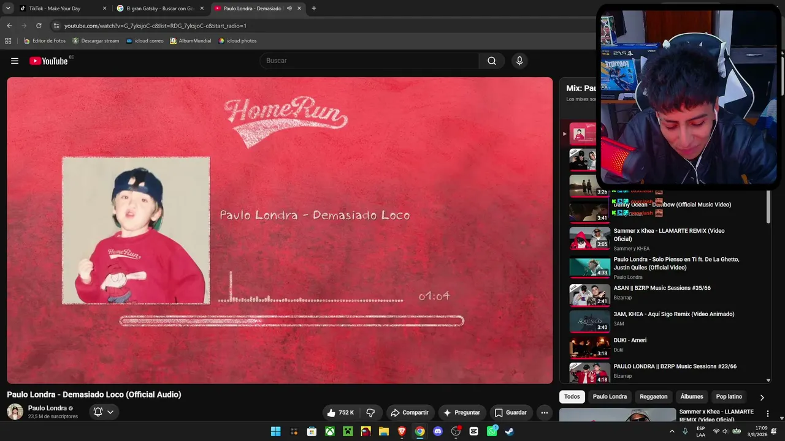Open the Paulo Londra channel name link
785x441 pixels.
tap(47, 408)
